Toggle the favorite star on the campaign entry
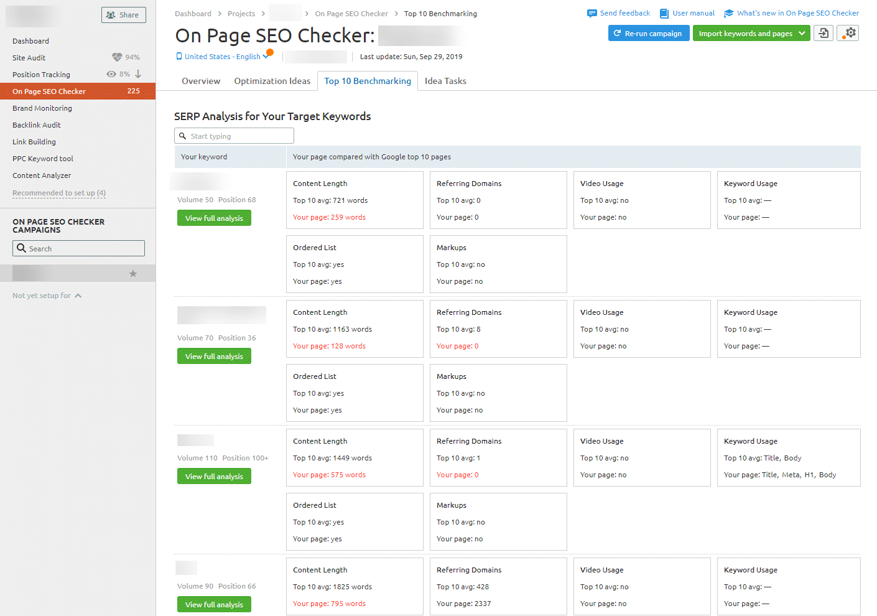The image size is (877, 616). (132, 273)
